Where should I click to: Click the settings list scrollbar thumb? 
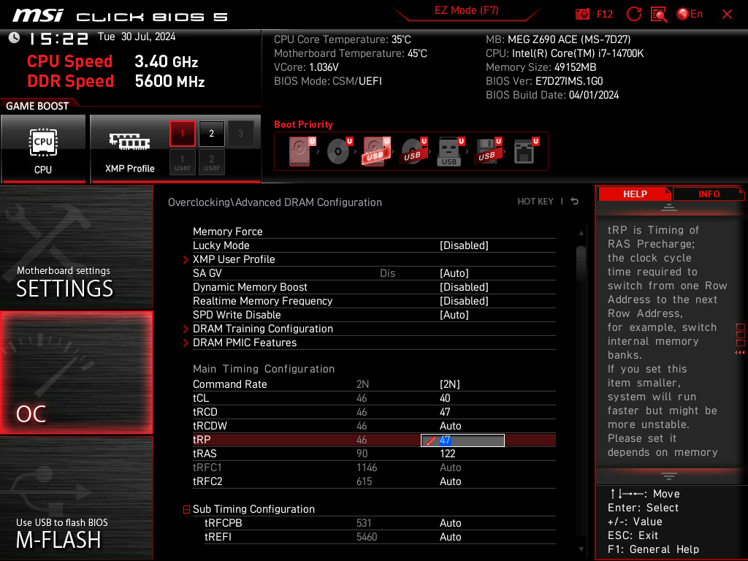tap(581, 263)
